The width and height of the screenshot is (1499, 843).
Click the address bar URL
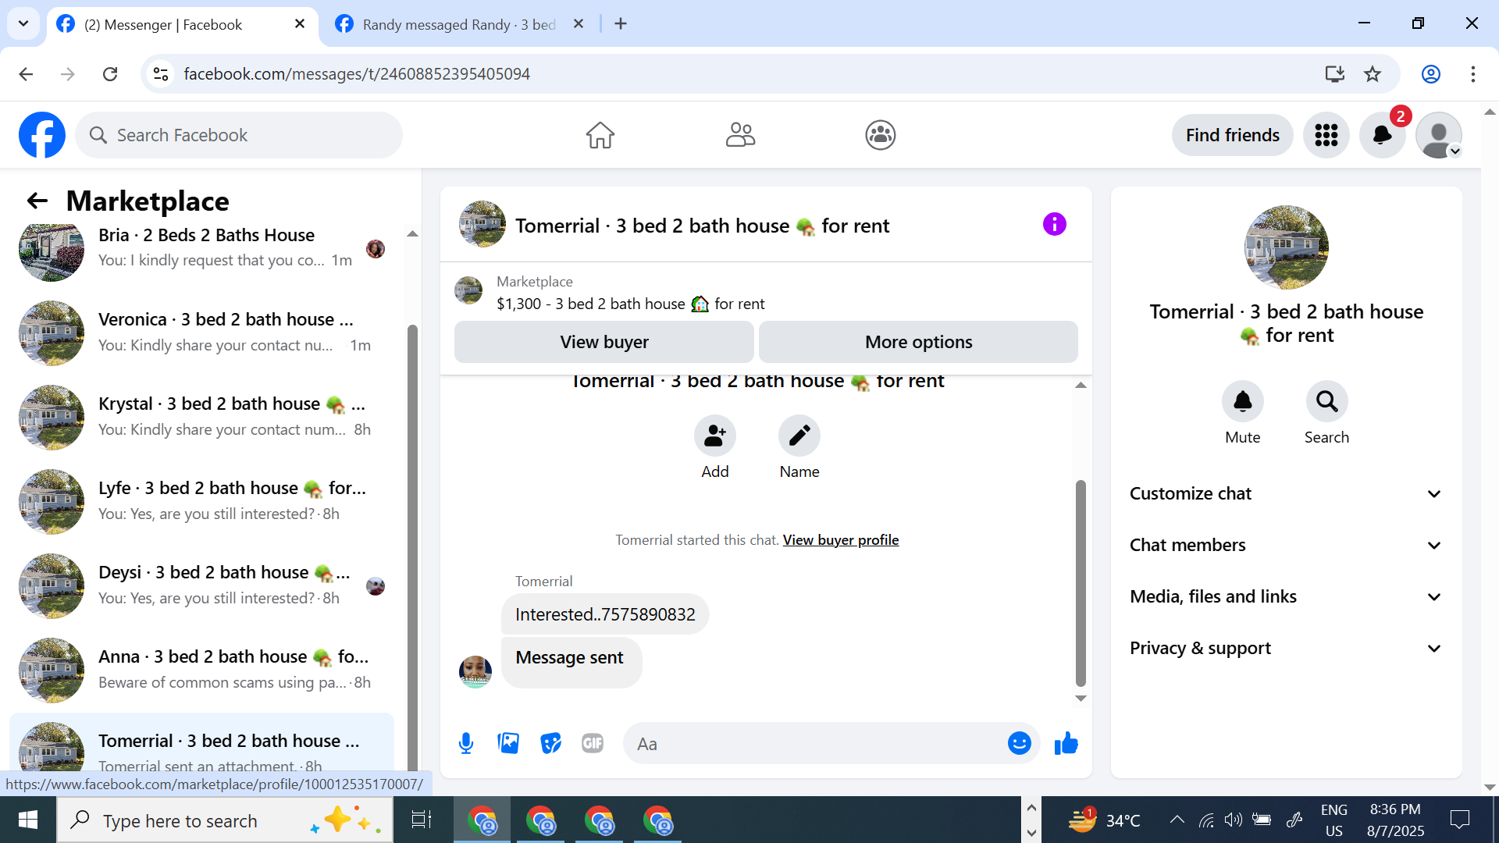click(357, 74)
